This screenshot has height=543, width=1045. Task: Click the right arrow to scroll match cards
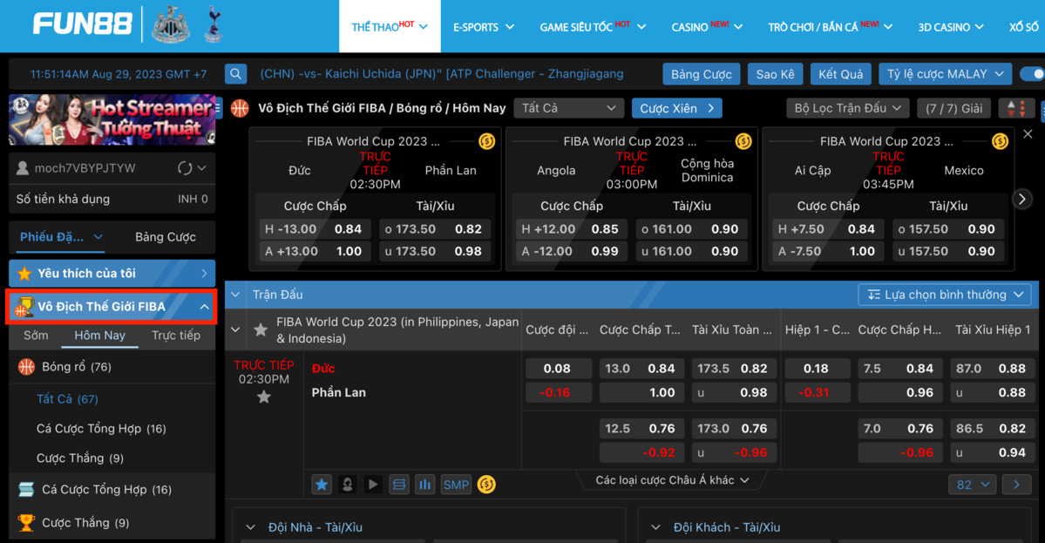[x=1021, y=198]
